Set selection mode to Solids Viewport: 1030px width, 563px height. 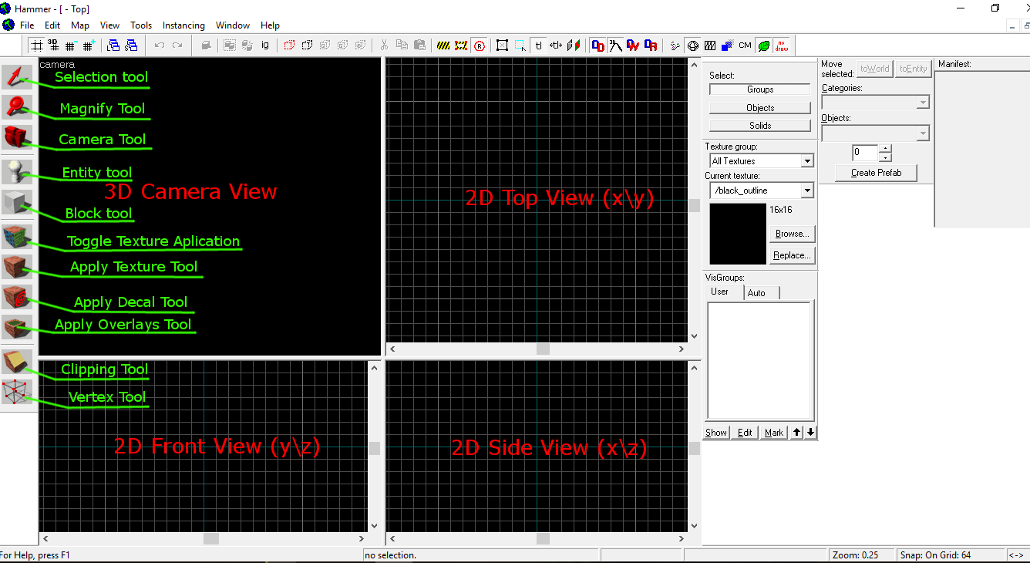(760, 126)
